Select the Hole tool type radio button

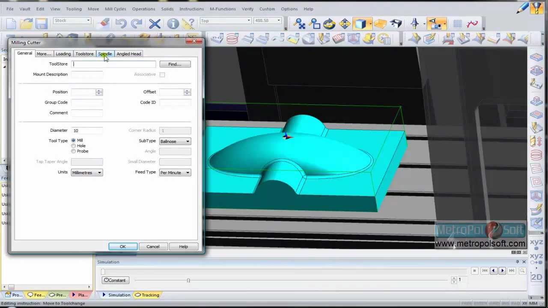pyautogui.click(x=74, y=146)
